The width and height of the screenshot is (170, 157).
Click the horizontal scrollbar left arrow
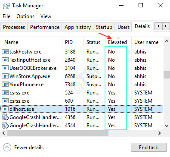(x=3, y=133)
